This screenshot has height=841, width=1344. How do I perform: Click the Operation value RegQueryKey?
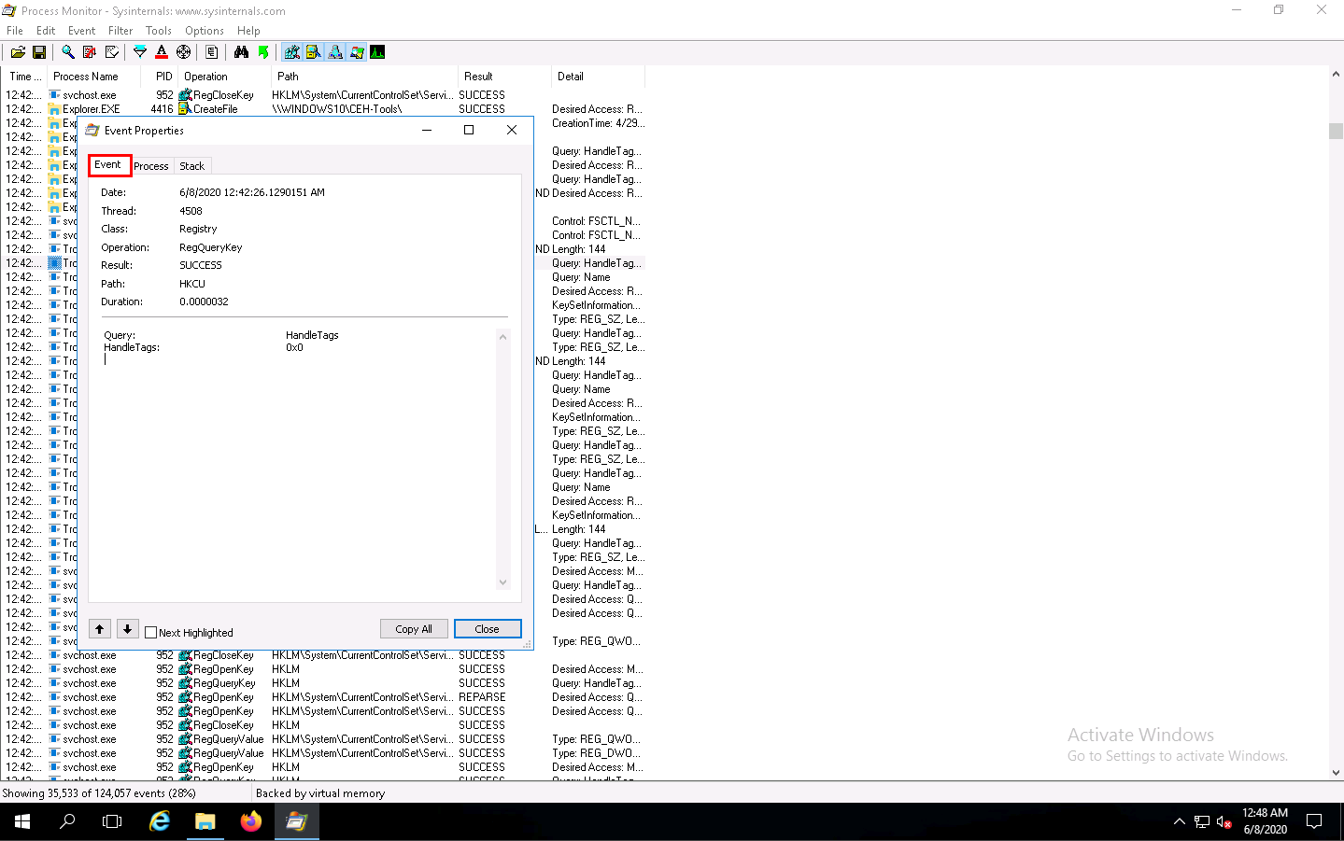click(x=211, y=247)
